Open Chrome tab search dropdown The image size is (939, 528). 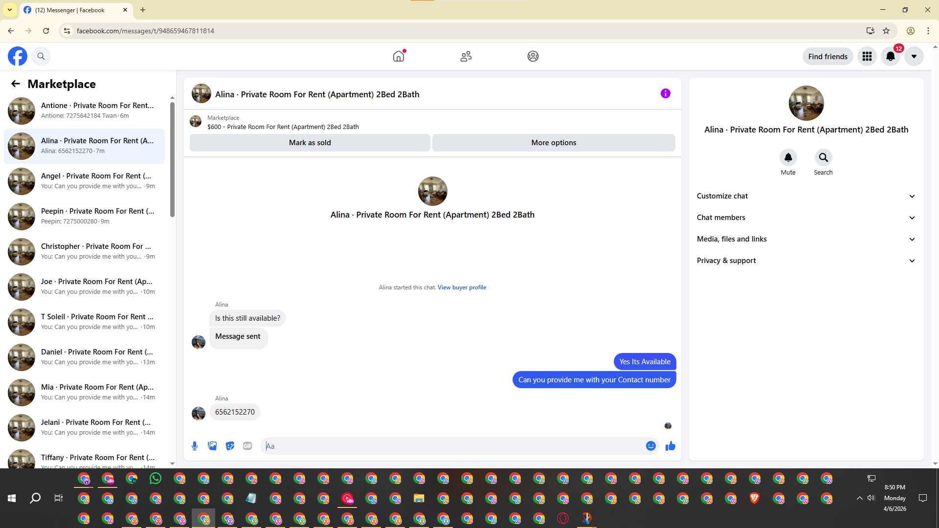[10, 10]
